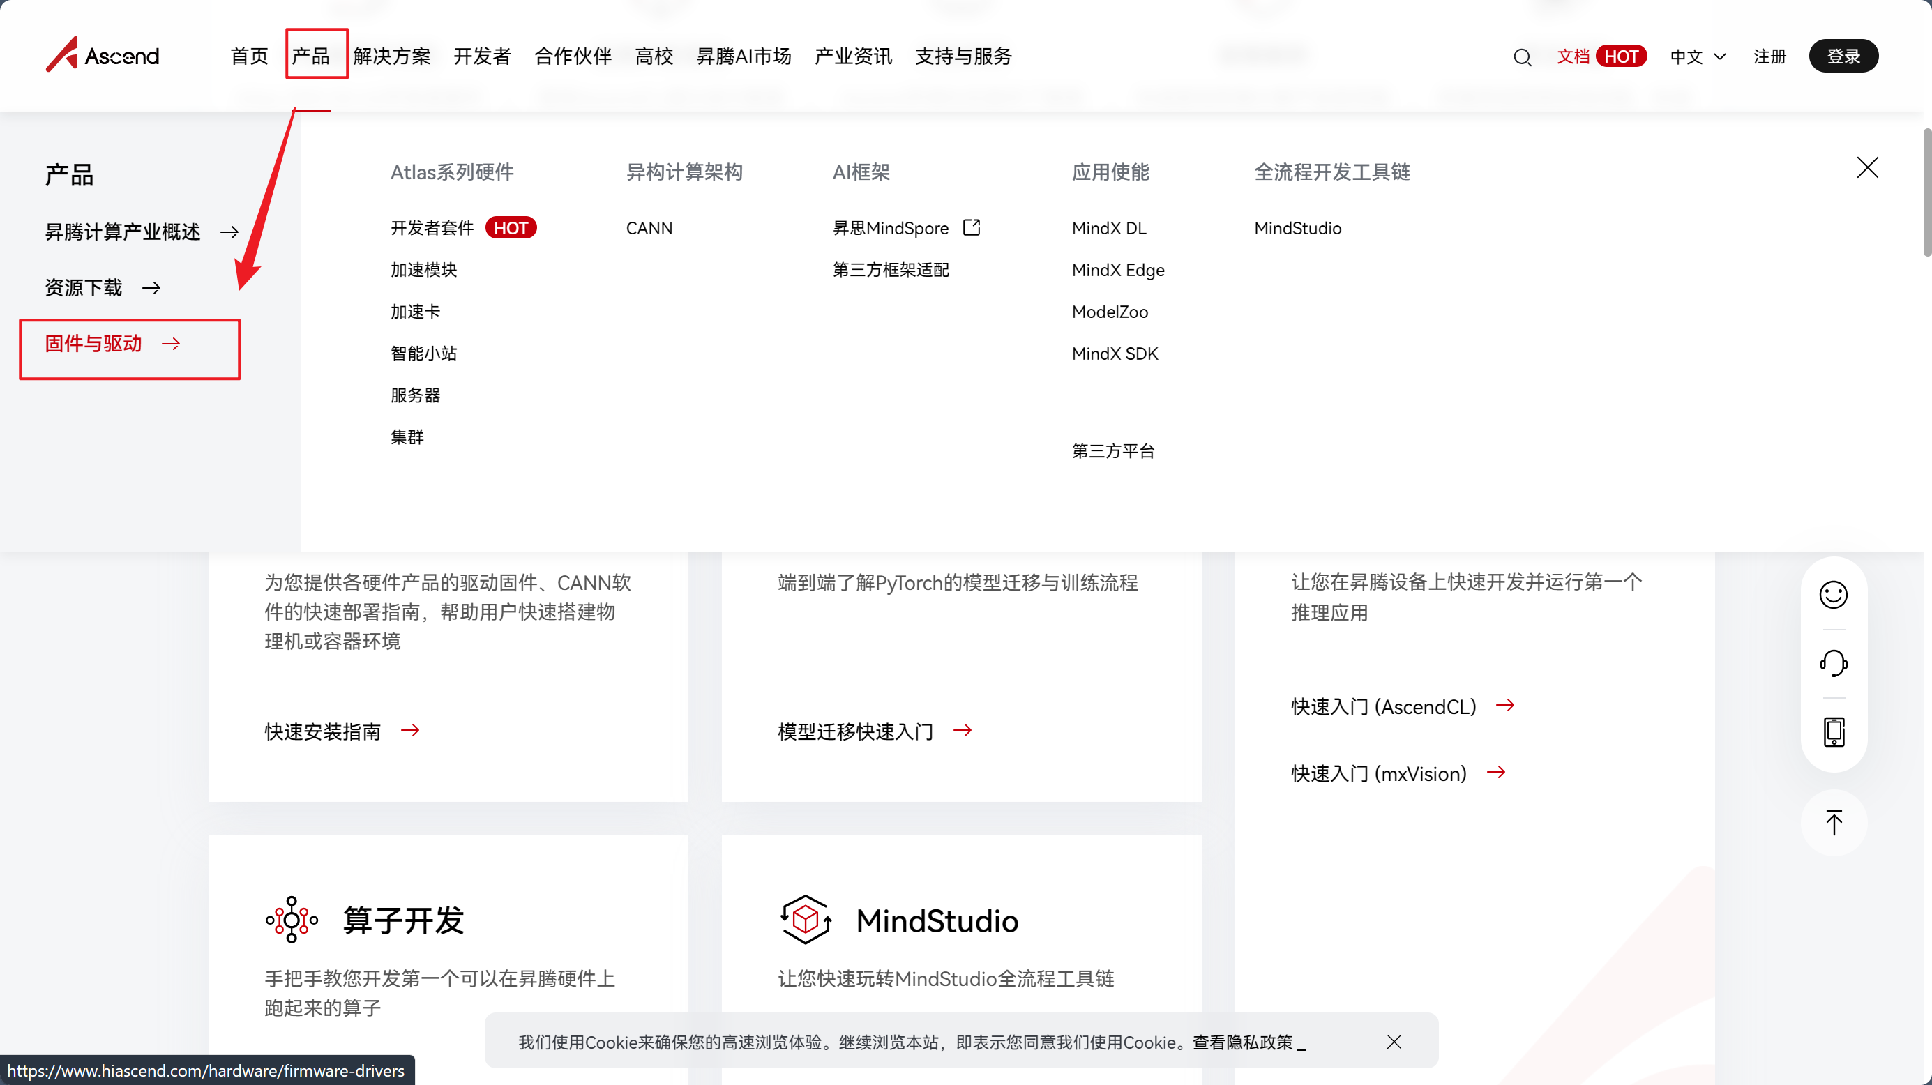Open 资源下载 in sidebar
Screen dimensions: 1932x1085
83,288
